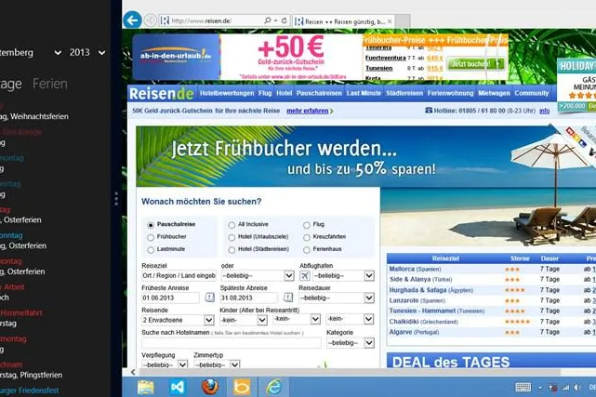Click the airplane icon beside Abflughafen
The width and height of the screenshot is (596, 397).
click(305, 275)
